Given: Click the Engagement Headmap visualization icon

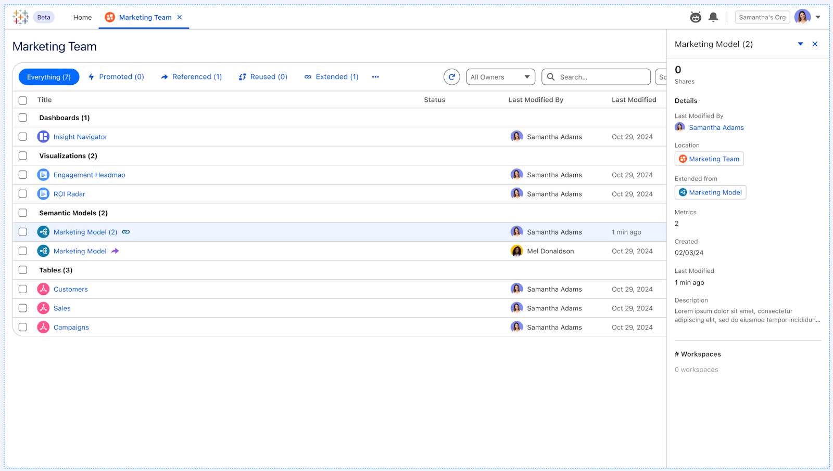Looking at the screenshot, I should tap(43, 175).
